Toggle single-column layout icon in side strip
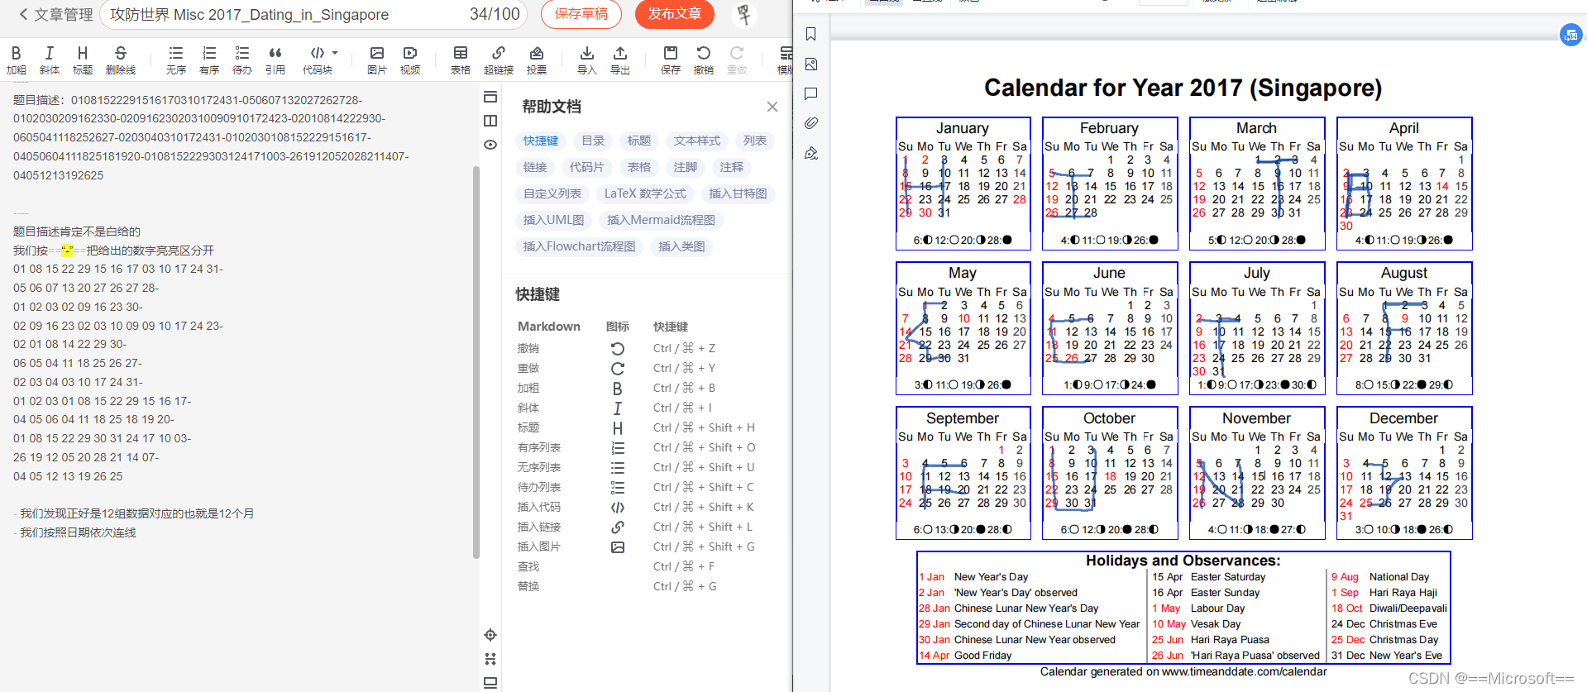 pyautogui.click(x=490, y=97)
